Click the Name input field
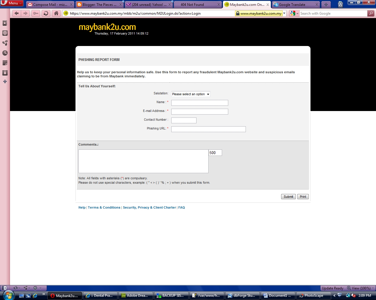Image resolution: width=376 pixels, height=300 pixels. click(x=200, y=103)
